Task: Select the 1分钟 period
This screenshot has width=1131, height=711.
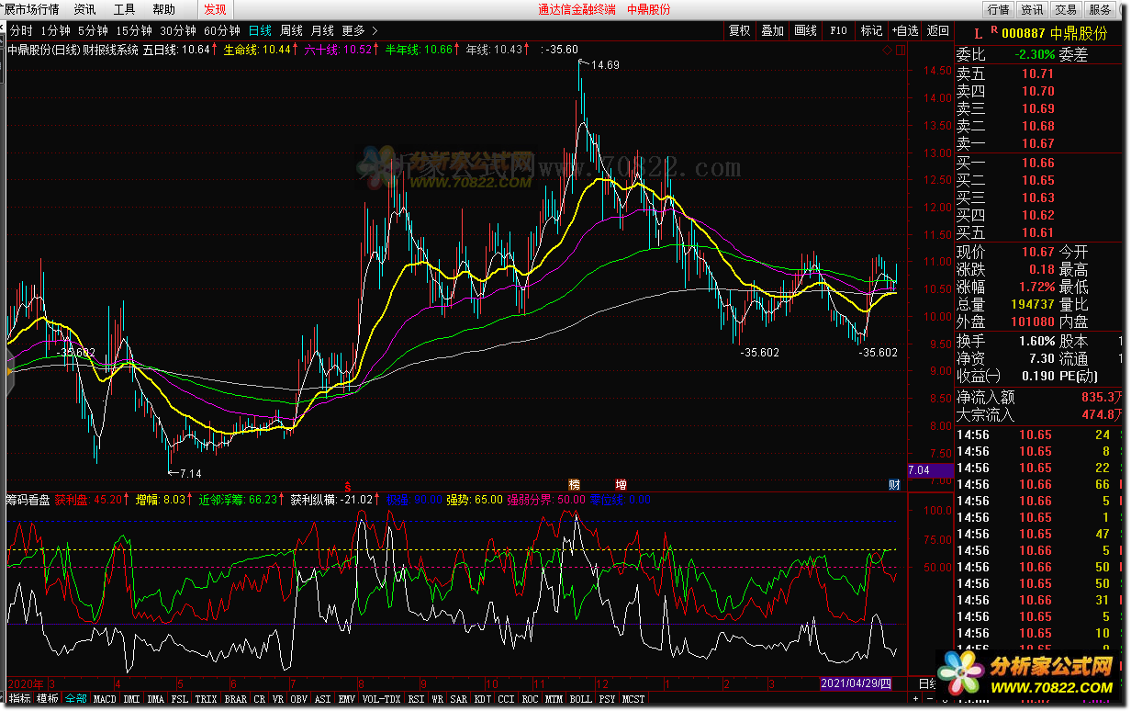Action: [x=55, y=30]
